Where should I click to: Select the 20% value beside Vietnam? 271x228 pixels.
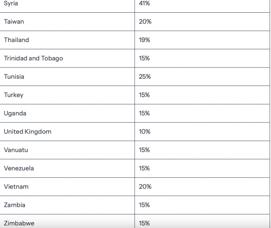coord(145,186)
